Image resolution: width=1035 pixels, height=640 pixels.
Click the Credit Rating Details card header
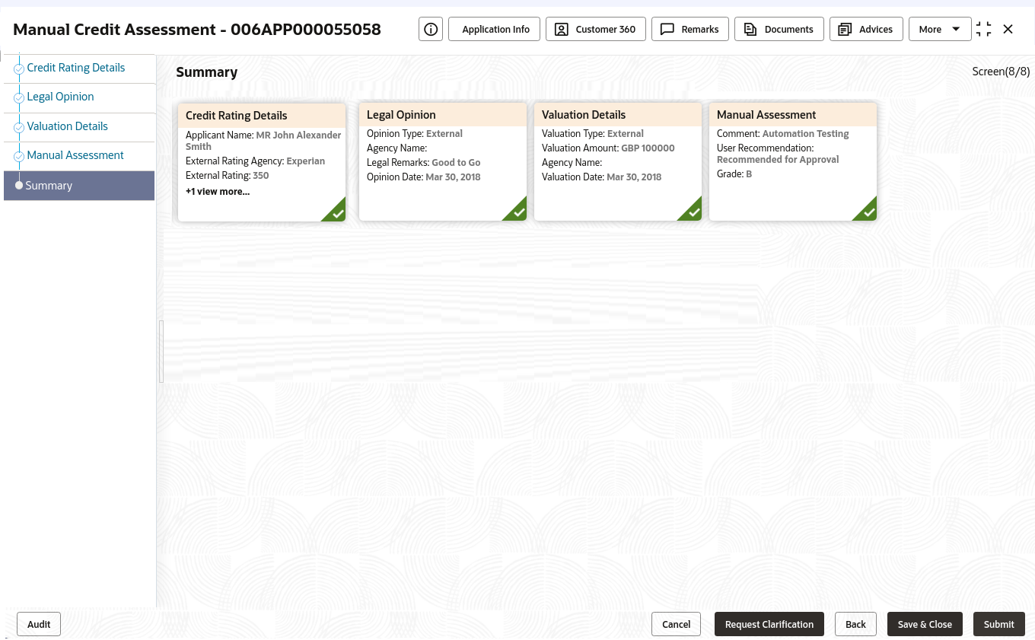pyautogui.click(x=262, y=116)
